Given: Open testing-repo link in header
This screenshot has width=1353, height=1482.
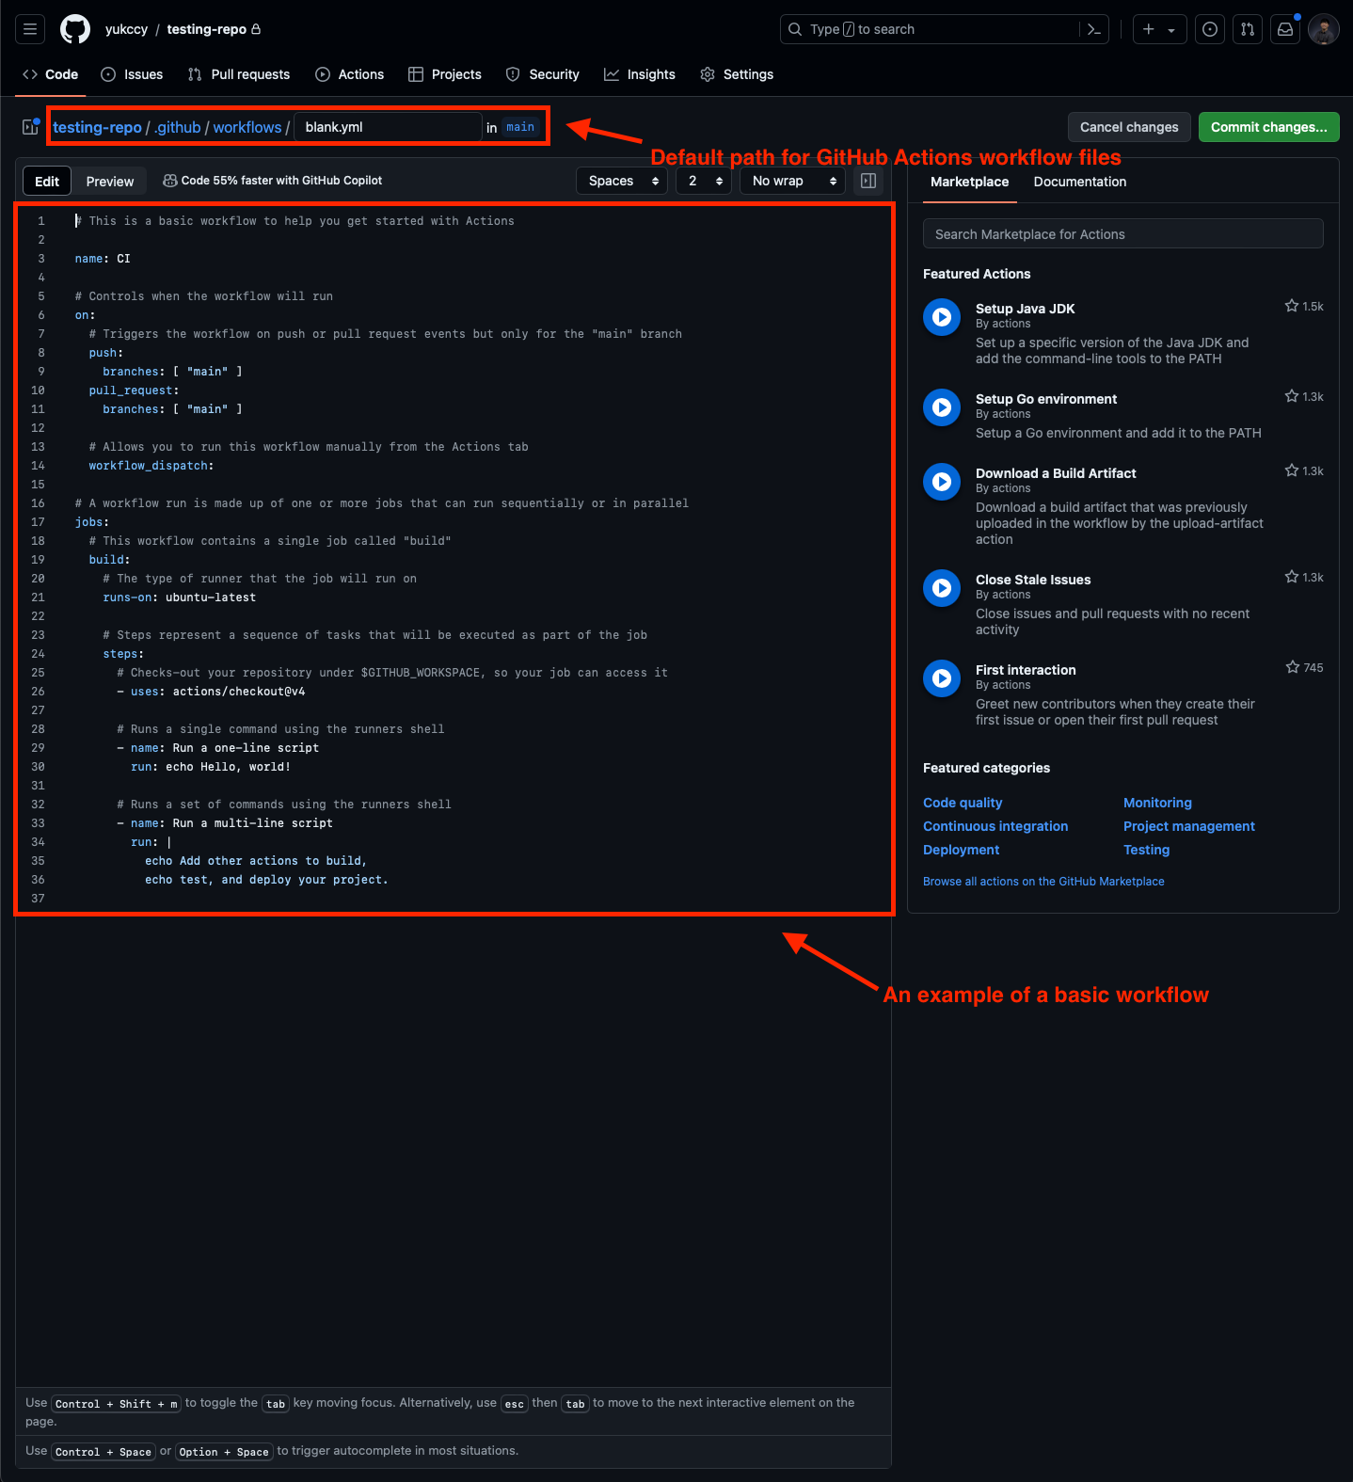Looking at the screenshot, I should pos(207,29).
